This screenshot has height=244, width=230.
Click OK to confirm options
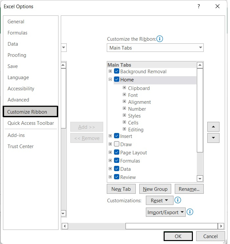tap(178, 236)
